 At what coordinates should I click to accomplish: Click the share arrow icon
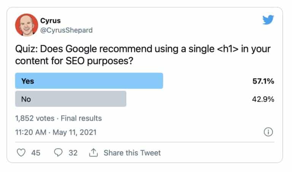pos(93,153)
